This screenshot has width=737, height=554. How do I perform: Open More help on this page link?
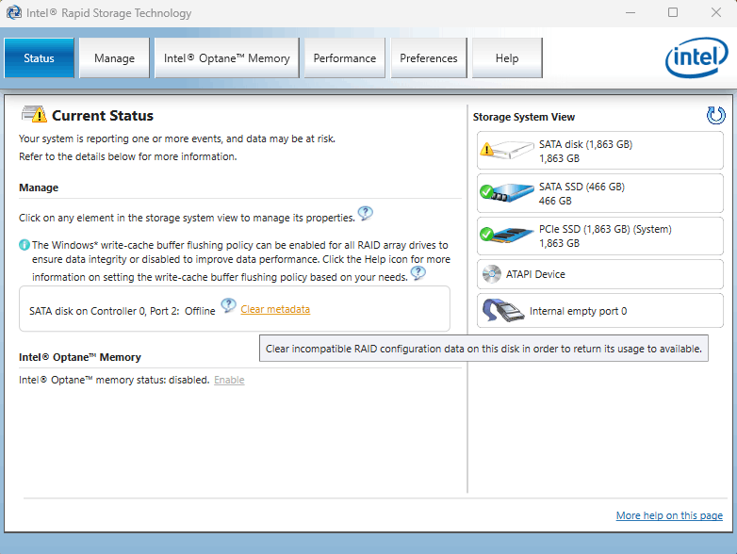(669, 515)
